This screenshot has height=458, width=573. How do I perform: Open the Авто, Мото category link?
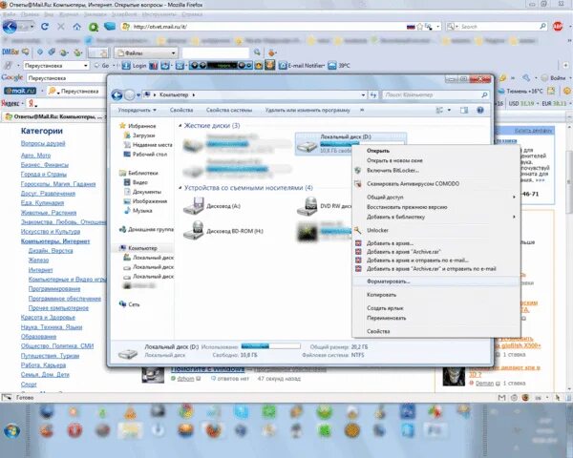coord(35,156)
